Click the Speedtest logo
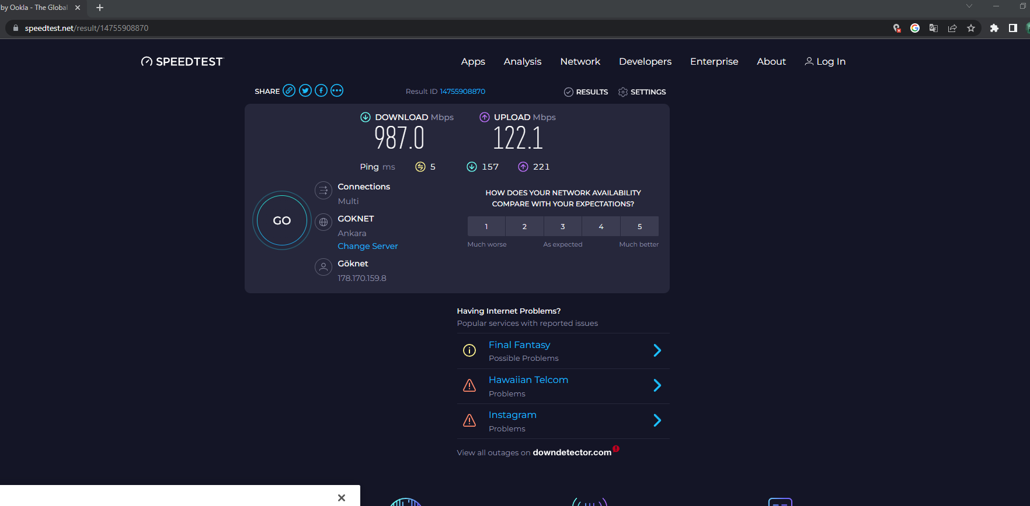Screen dimensions: 1030x506 click(182, 62)
